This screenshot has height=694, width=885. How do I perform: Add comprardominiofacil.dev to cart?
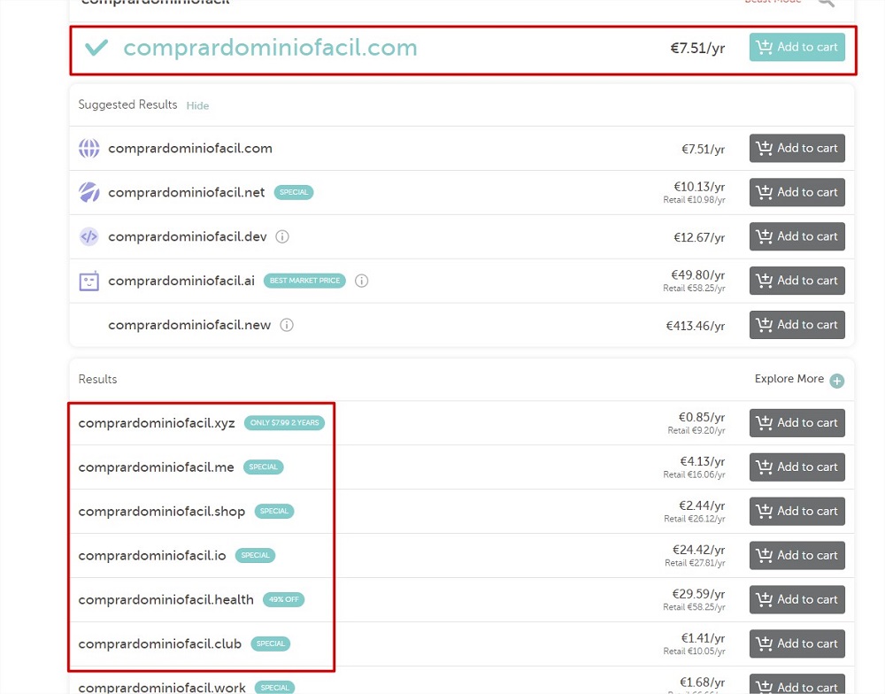click(797, 236)
